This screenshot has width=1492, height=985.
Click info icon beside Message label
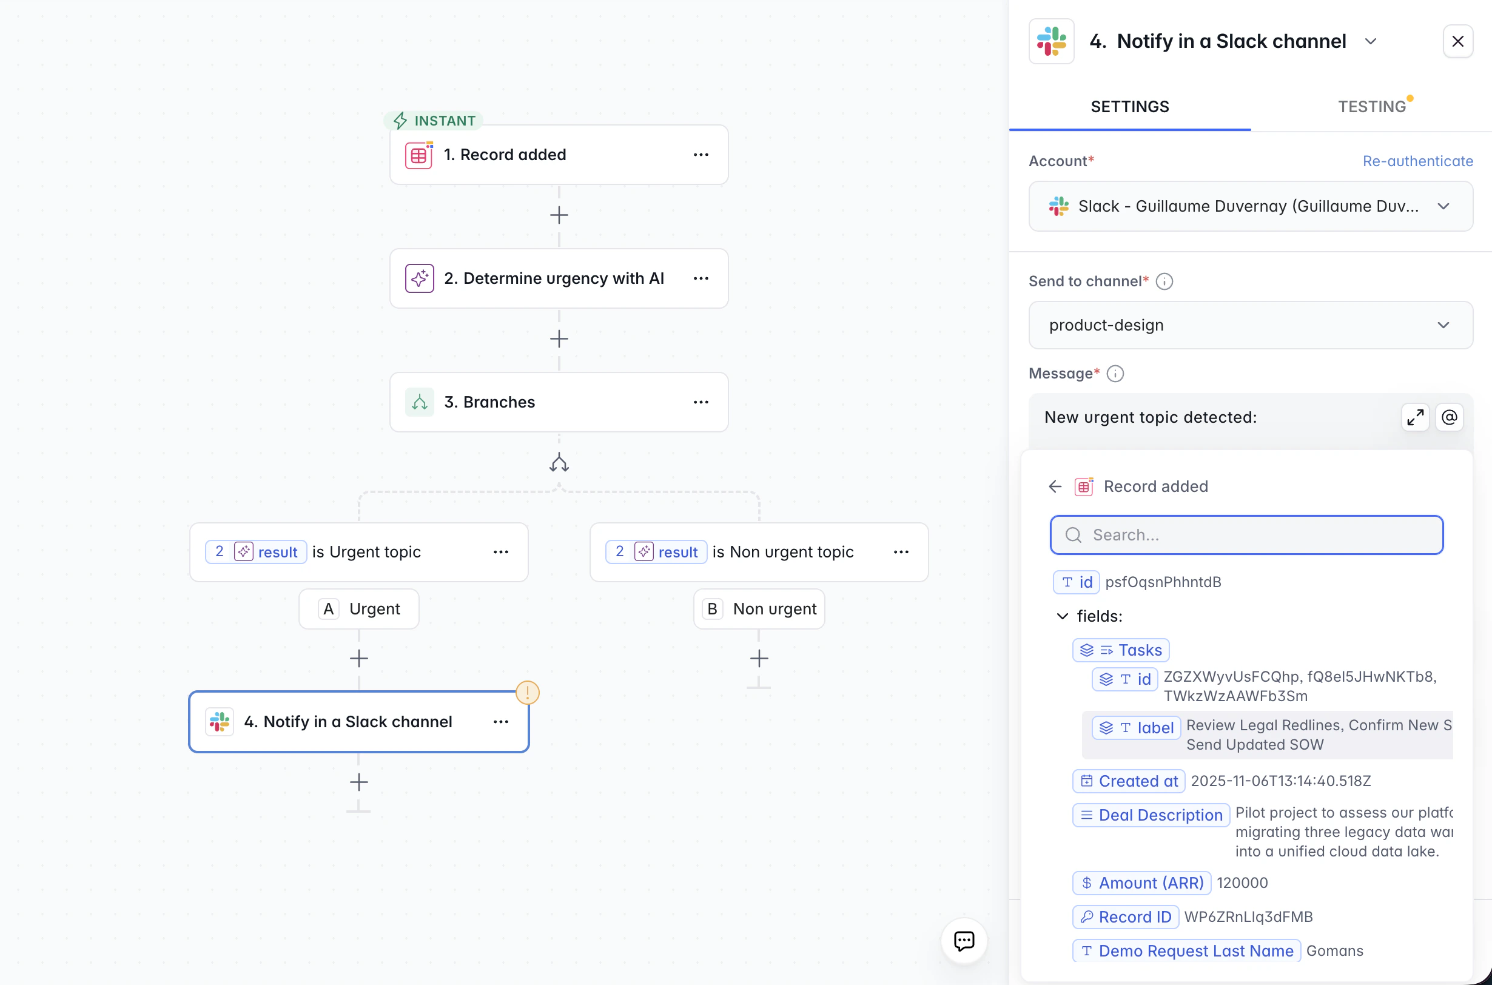[x=1114, y=374]
